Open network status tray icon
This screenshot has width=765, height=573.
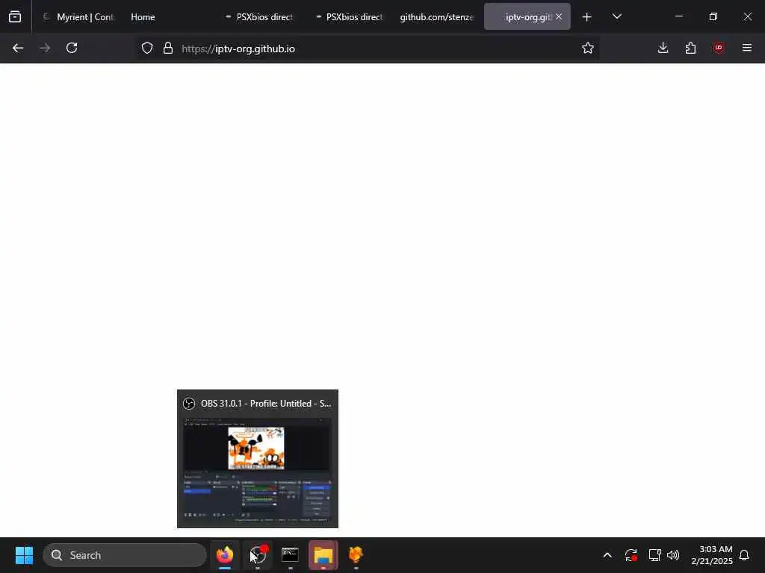tap(654, 555)
